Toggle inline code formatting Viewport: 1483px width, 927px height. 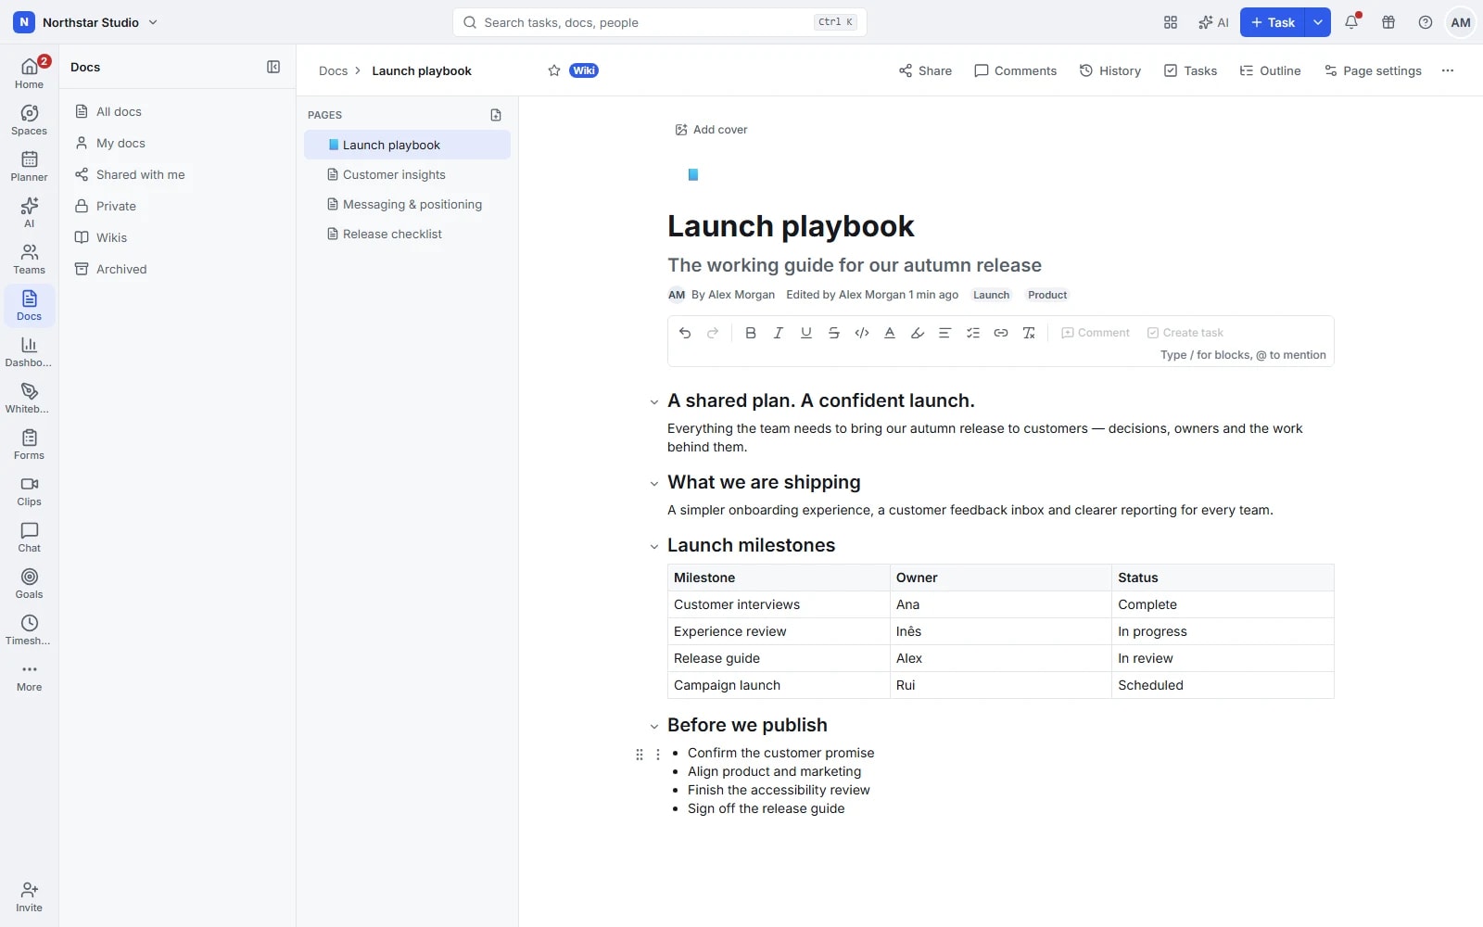coord(862,333)
